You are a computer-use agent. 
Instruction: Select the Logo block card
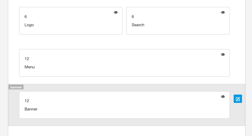click(x=71, y=21)
